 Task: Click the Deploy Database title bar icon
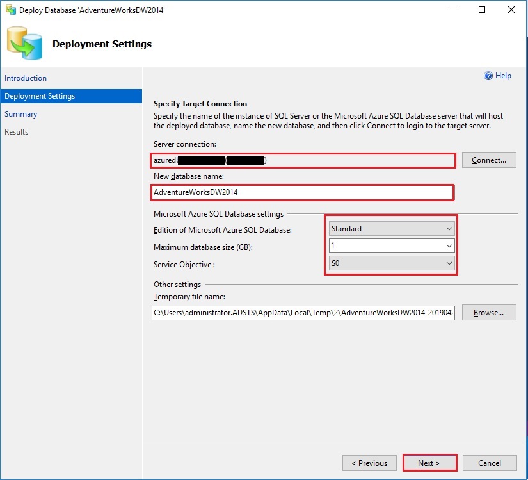point(11,10)
